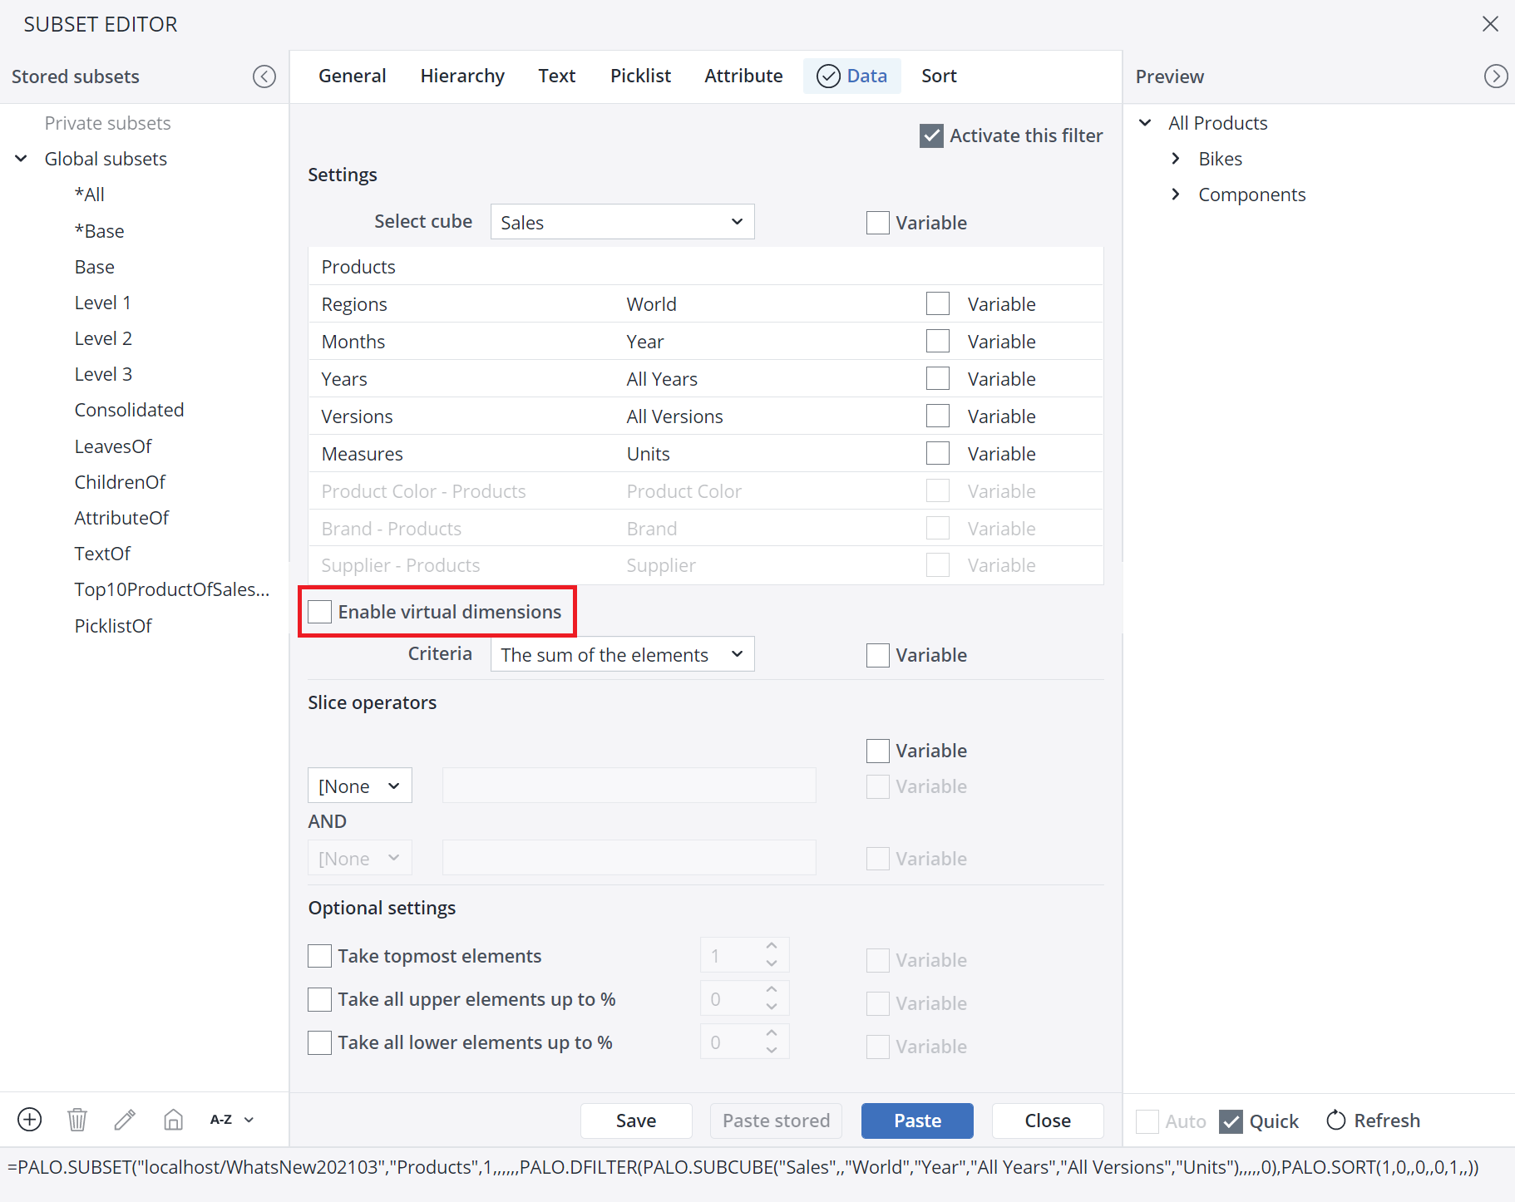Rename subset using pencil icon

tap(125, 1120)
